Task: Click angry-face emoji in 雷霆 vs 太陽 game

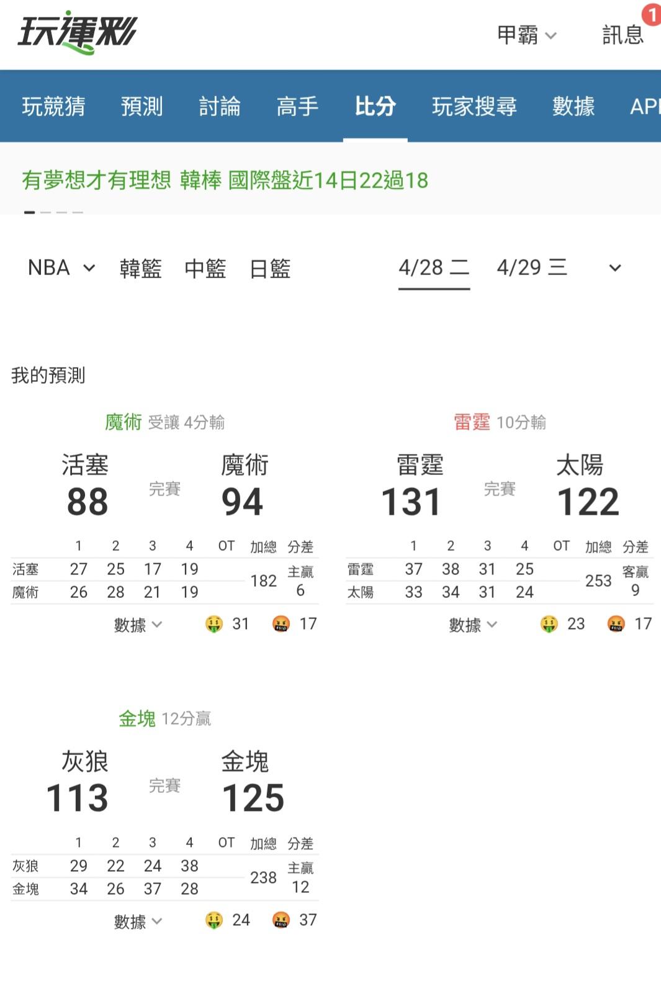Action: point(616,624)
